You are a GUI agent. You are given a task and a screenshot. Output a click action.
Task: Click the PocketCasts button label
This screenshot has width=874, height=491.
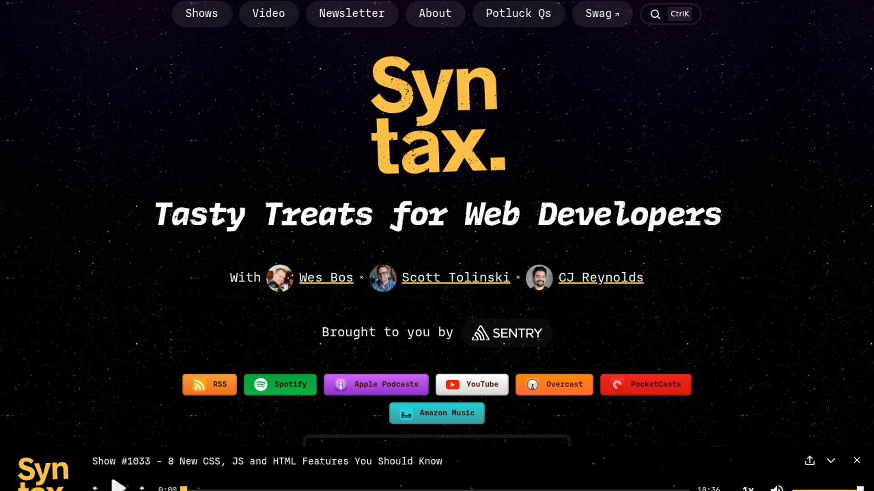[x=656, y=384]
